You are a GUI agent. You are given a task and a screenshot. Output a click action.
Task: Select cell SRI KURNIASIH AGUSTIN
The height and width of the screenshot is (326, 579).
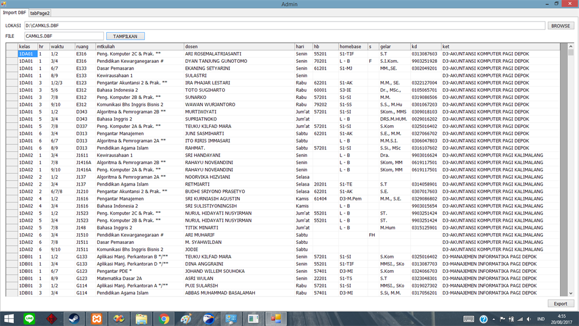[239, 199]
